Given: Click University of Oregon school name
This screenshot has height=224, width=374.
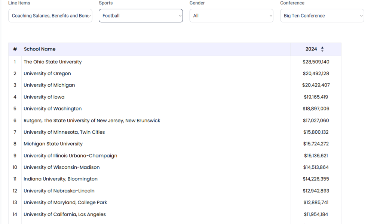Looking at the screenshot, I should [47, 74].
